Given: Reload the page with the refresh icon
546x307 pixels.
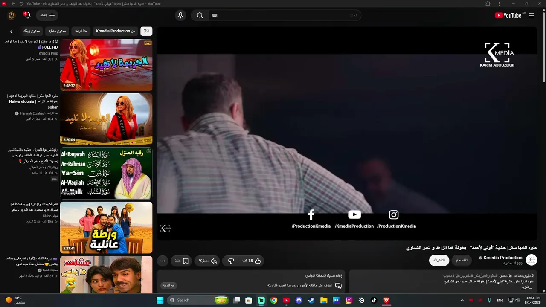Looking at the screenshot, I should click(x=21, y=4).
